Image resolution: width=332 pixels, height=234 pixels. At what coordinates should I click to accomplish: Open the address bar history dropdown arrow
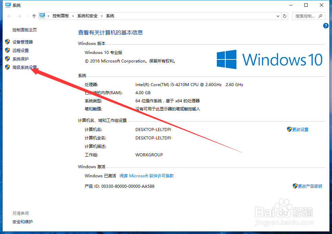[x=278, y=16]
